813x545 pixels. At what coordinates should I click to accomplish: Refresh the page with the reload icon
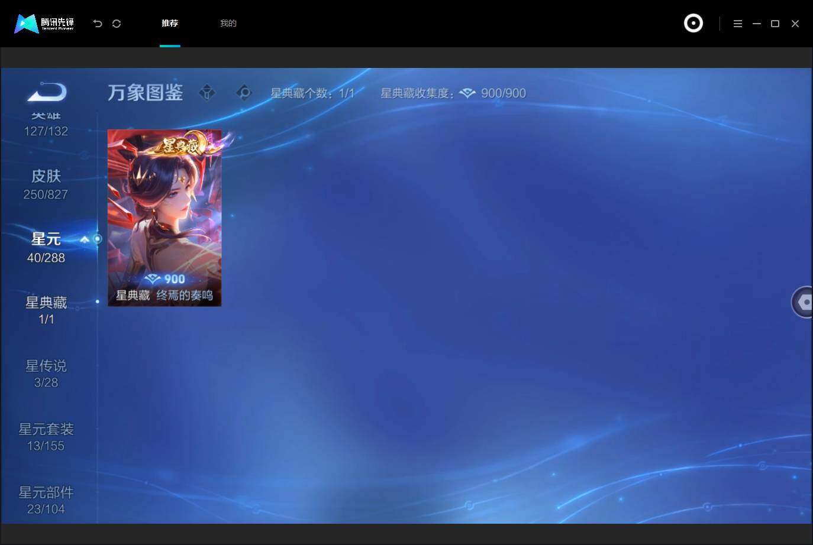pyautogui.click(x=117, y=24)
